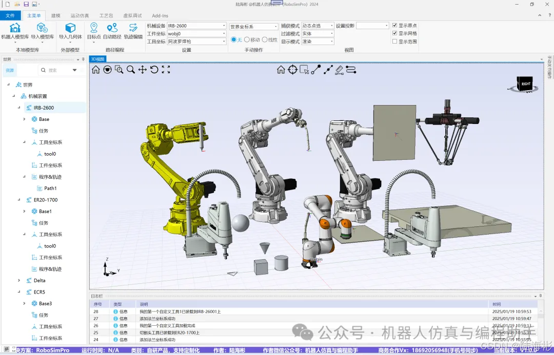The height and width of the screenshot is (355, 554).
Task: Click the screenshot image quick-access icon
Action: coord(34,4)
